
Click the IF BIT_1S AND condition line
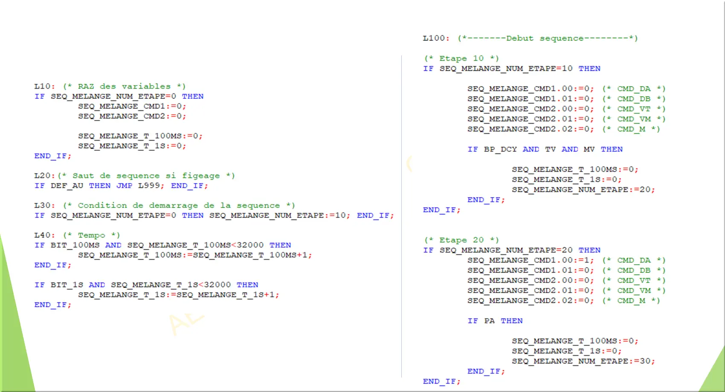pyautogui.click(x=146, y=285)
